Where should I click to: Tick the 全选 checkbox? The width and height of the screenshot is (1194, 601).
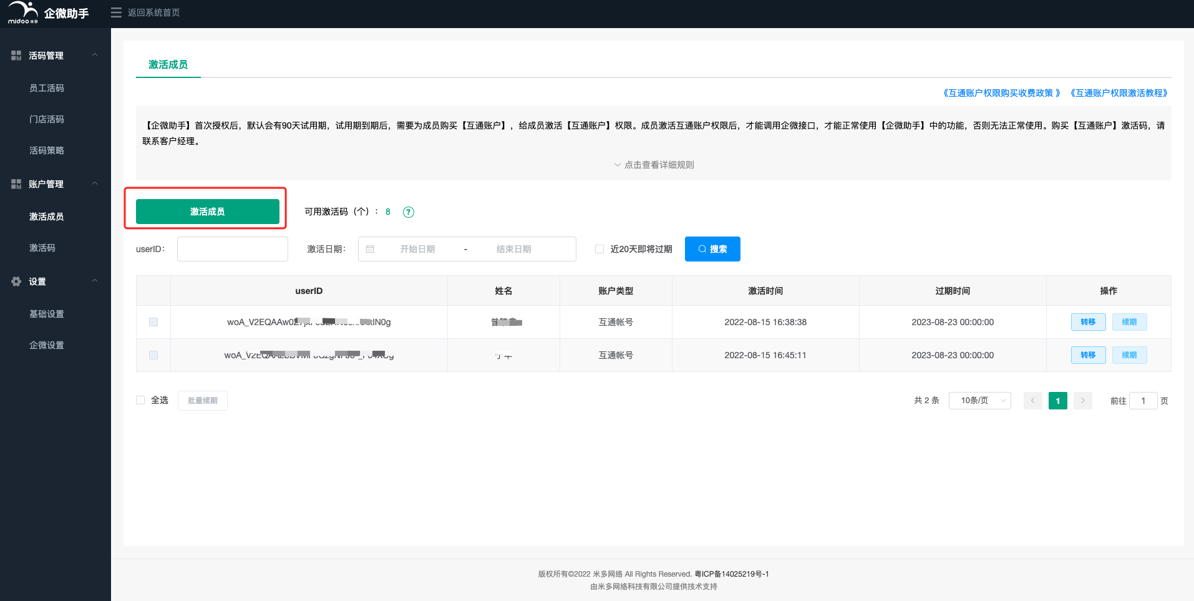[140, 400]
